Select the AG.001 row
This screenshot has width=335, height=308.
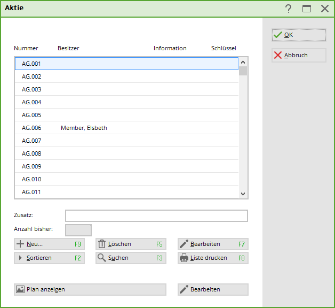tap(126, 64)
